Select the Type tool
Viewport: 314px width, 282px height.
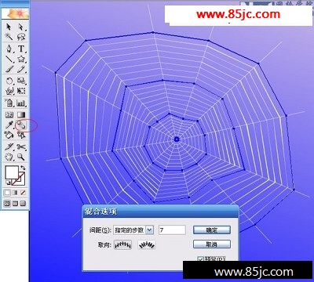pyautogui.click(x=21, y=49)
